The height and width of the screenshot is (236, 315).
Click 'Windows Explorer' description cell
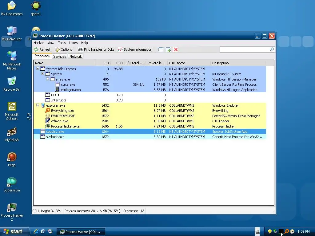click(225, 105)
